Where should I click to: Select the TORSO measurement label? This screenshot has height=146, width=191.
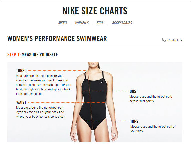pos(21,71)
